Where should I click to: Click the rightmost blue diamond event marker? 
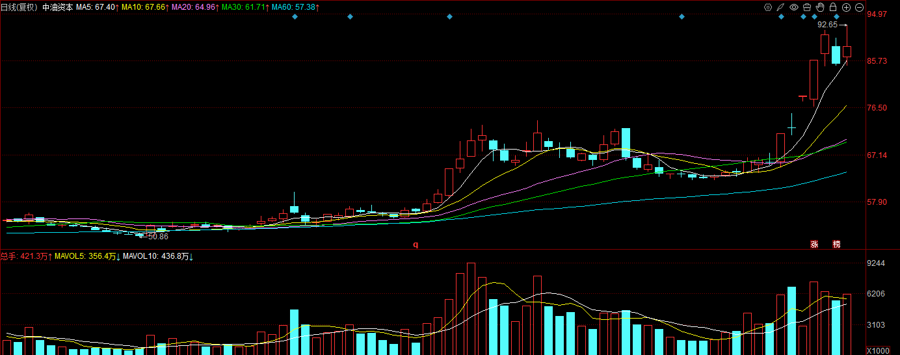pyautogui.click(x=837, y=16)
